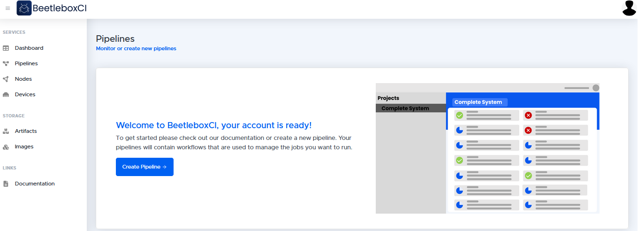Click the Documentation file icon
The image size is (638, 231).
(6, 184)
